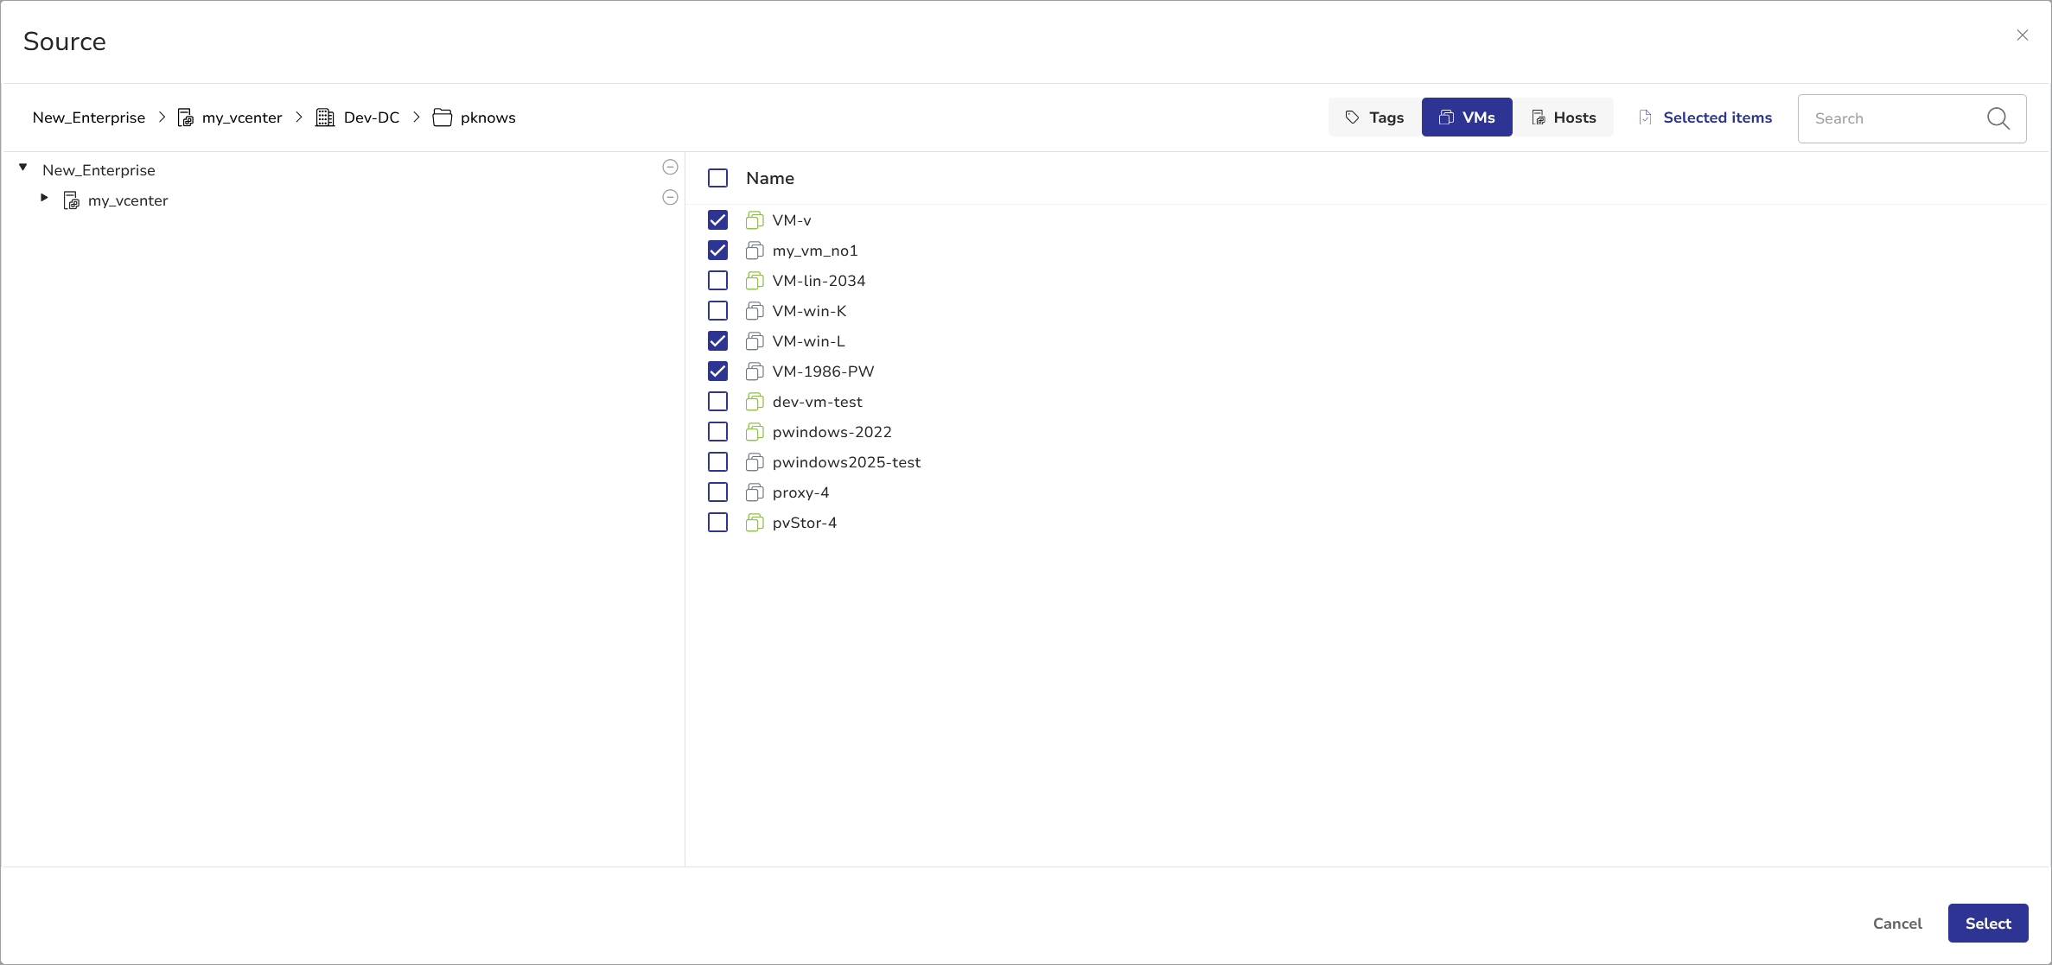Screen dimensions: 2052x965
Task: Switch to the Hosts tab
Action: [1563, 117]
